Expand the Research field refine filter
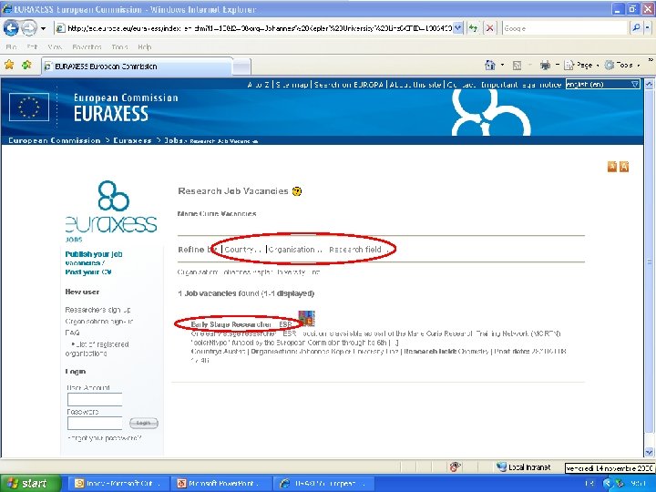The image size is (656, 492). 361,250
